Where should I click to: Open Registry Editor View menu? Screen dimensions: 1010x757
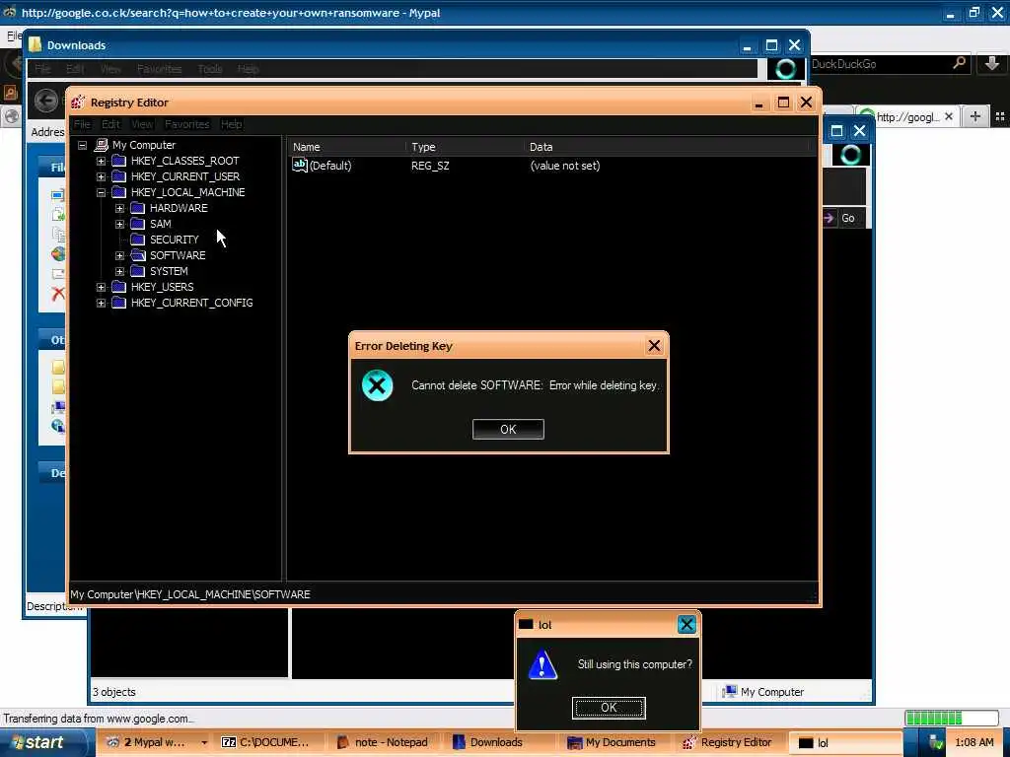coord(142,124)
